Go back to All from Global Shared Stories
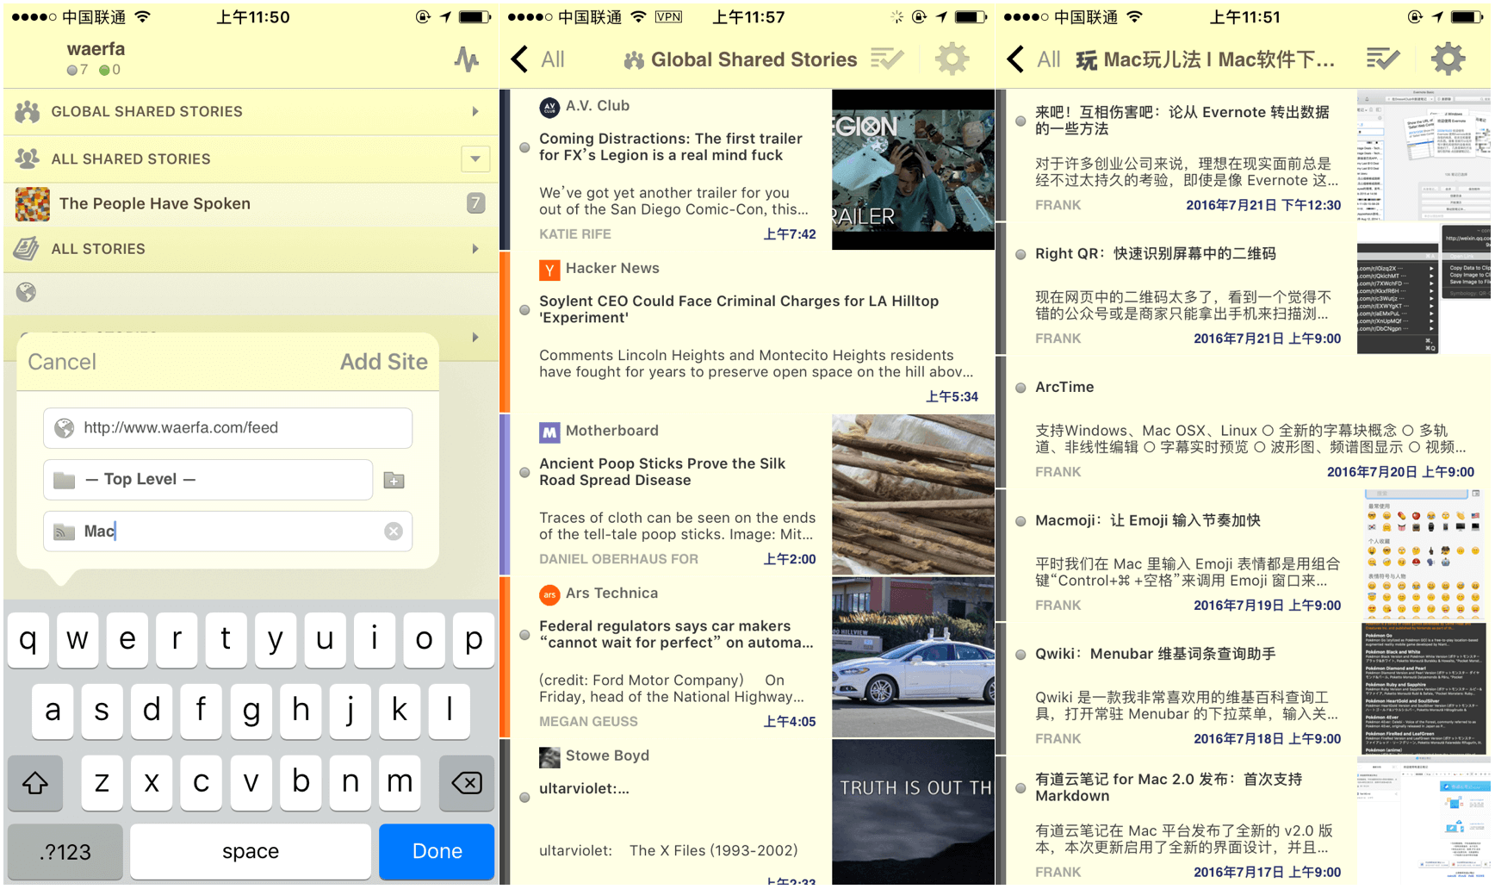Viewport: 1495px width, 889px height. tap(537, 59)
